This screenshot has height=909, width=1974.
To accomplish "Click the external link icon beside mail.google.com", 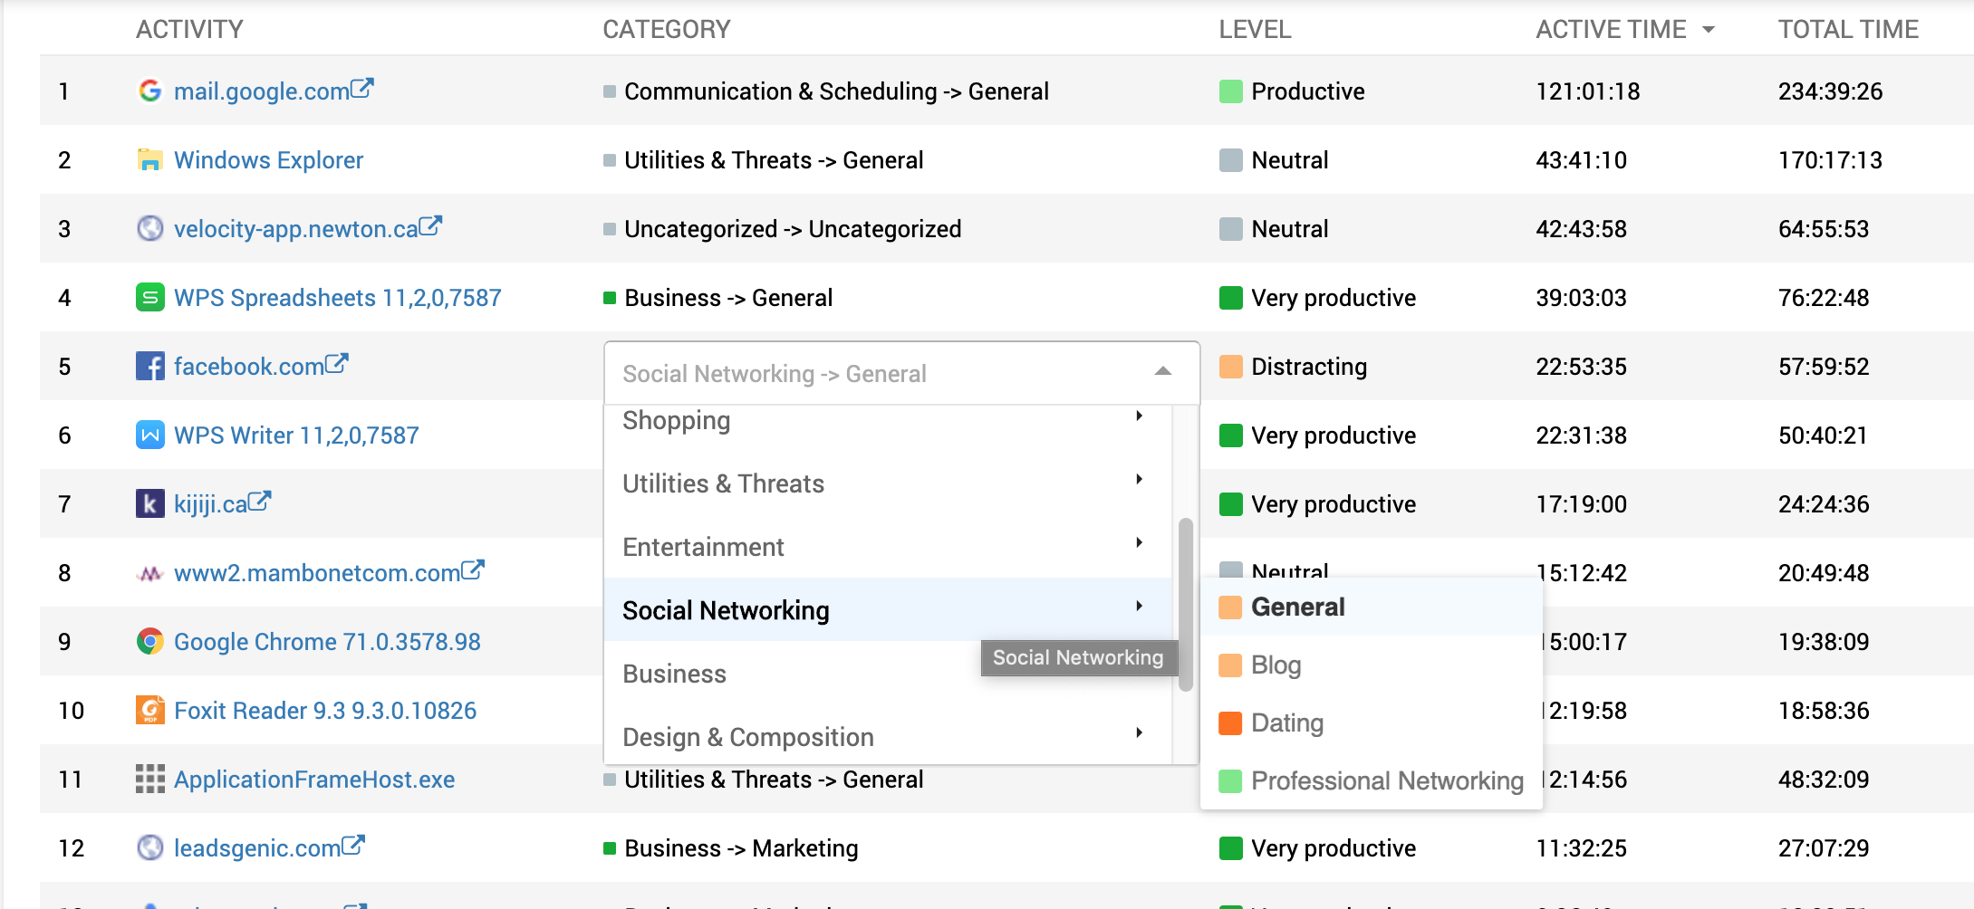I will click(362, 89).
